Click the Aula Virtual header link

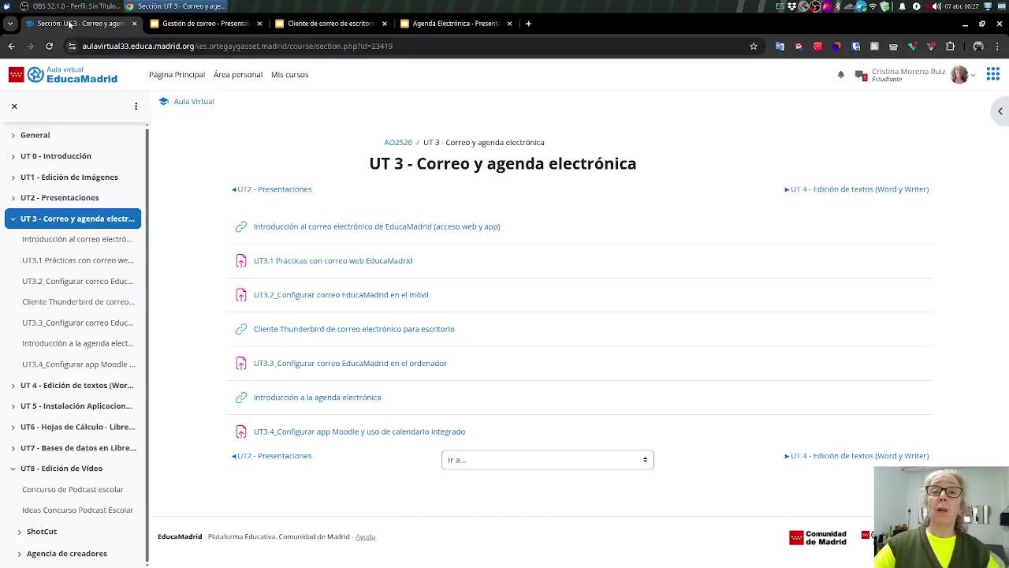point(193,102)
